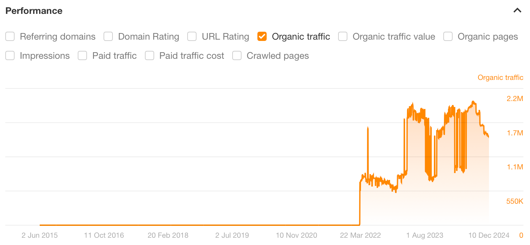Uncheck the Organic traffic metric
The height and width of the screenshot is (245, 530).
pos(262,36)
